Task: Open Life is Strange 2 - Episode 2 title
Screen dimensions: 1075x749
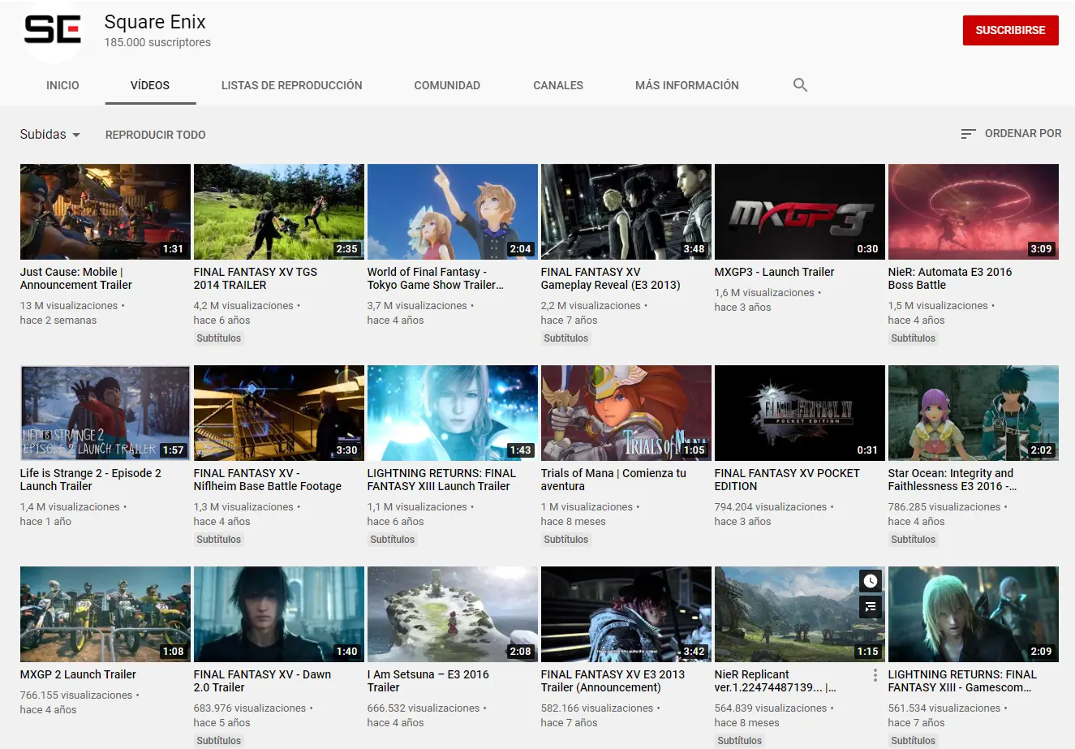Action: click(91, 480)
